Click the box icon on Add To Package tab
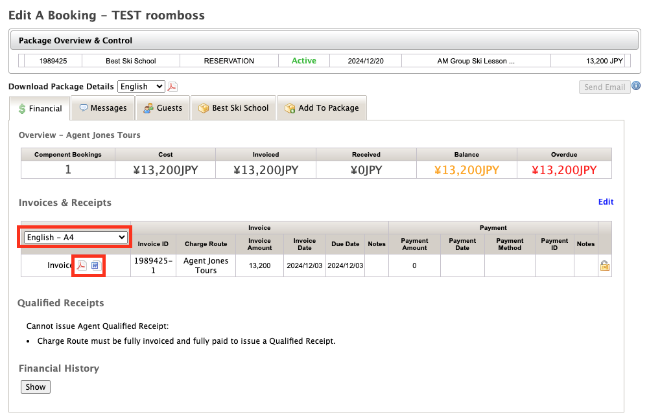This screenshot has height=417, width=649. click(289, 108)
